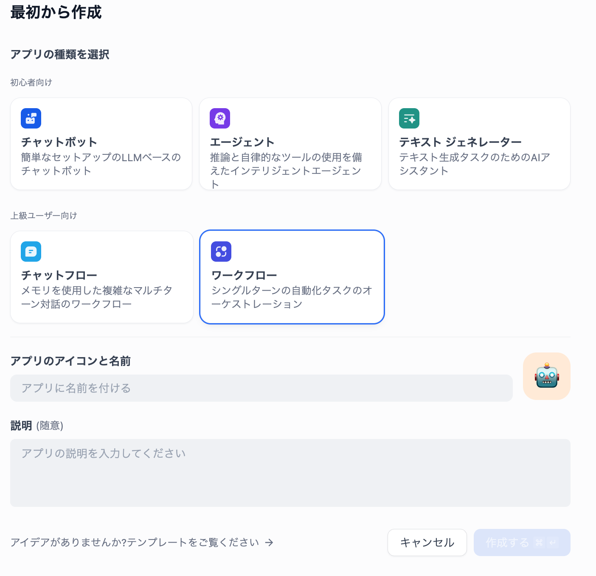Click the チャットフロー speech bubble icon
The width and height of the screenshot is (596, 576).
pos(31,251)
